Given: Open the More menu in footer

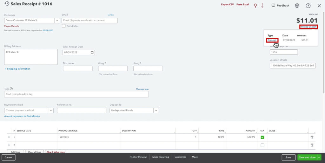Looking at the screenshot, I should [195, 157].
